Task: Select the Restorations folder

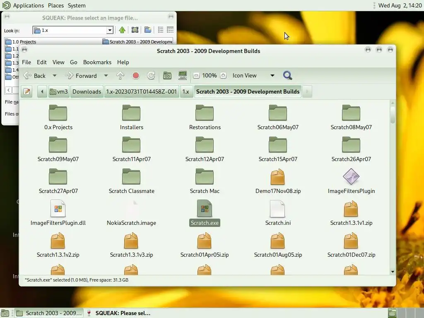Action: [205, 117]
